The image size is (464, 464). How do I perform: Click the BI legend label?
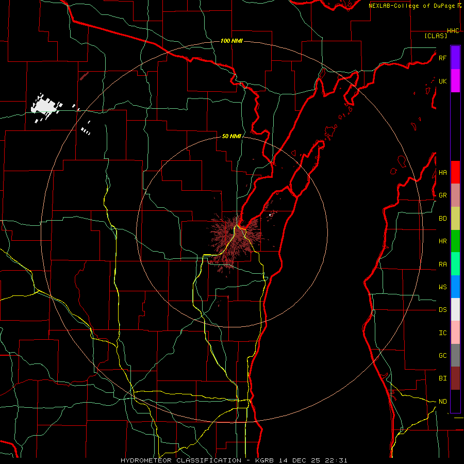point(442,378)
